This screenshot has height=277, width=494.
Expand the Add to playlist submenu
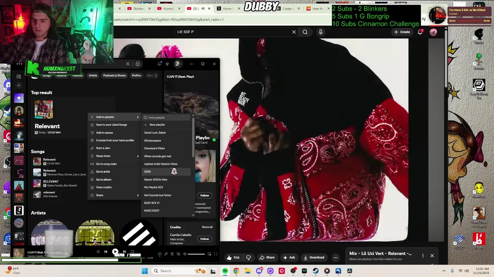[114, 117]
